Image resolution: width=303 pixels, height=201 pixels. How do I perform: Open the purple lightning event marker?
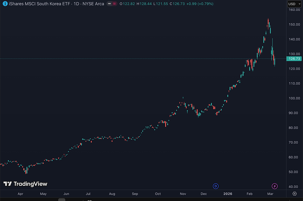(x=275, y=186)
